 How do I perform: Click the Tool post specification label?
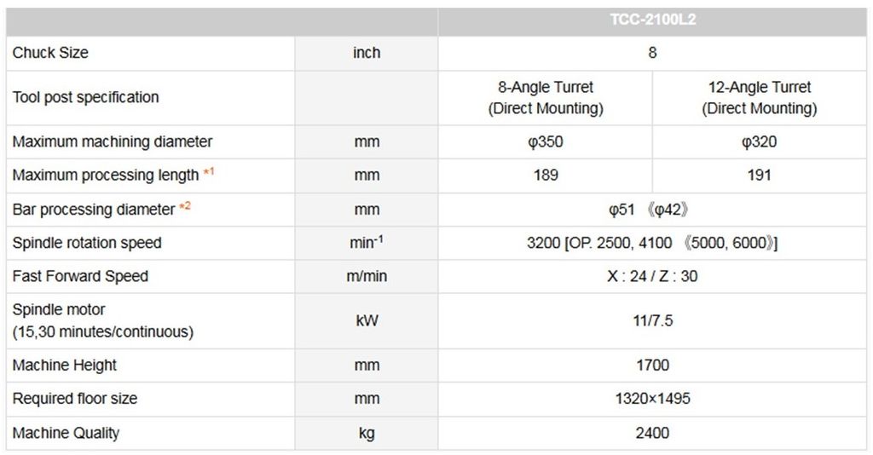[x=85, y=97]
